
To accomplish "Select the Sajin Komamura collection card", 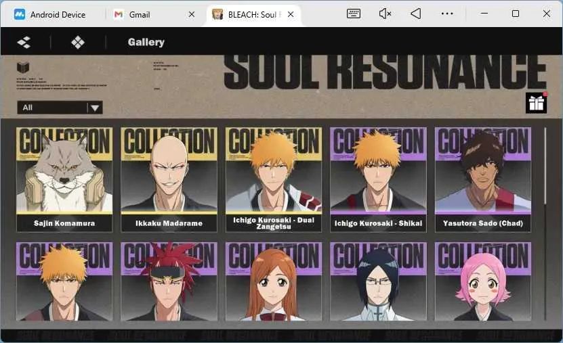I will click(64, 179).
